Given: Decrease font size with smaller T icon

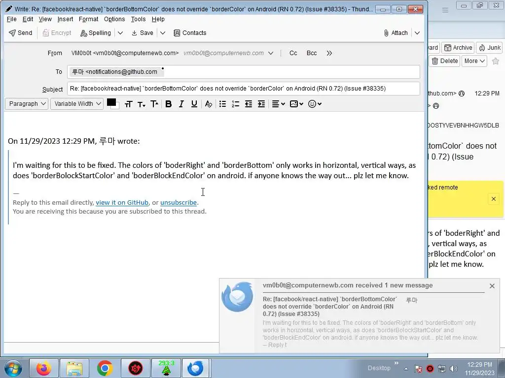Looking at the screenshot, I should [x=142, y=104].
